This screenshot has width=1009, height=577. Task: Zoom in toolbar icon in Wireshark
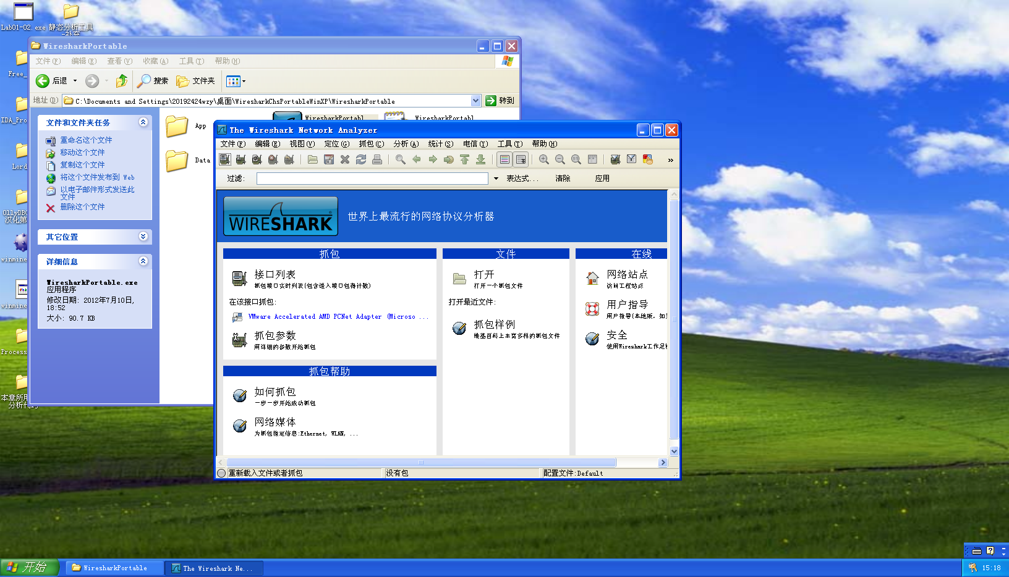544,159
